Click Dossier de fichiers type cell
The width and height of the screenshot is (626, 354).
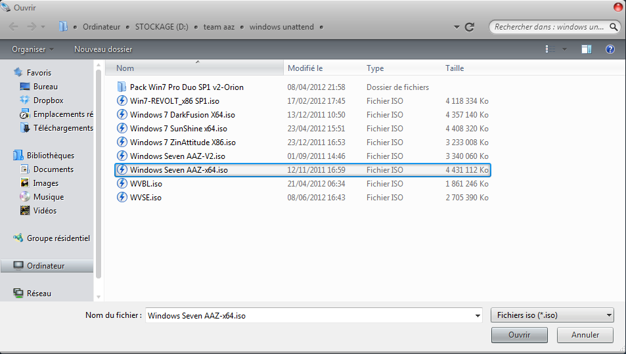(x=397, y=87)
